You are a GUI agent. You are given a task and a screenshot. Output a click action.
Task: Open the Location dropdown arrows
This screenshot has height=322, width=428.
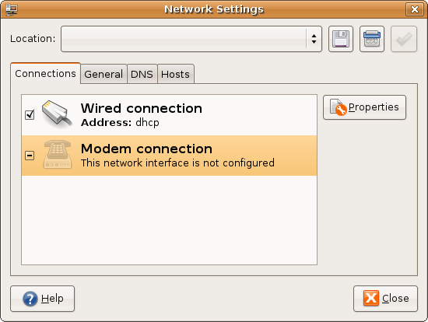point(314,39)
